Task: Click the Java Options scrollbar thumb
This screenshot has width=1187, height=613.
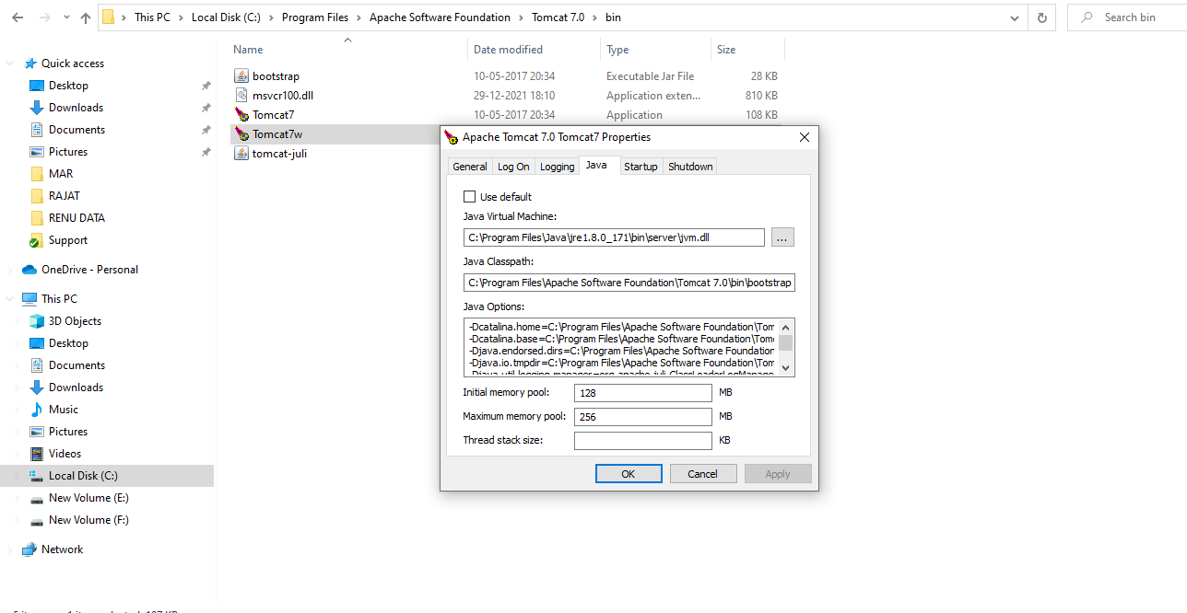Action: coord(786,343)
